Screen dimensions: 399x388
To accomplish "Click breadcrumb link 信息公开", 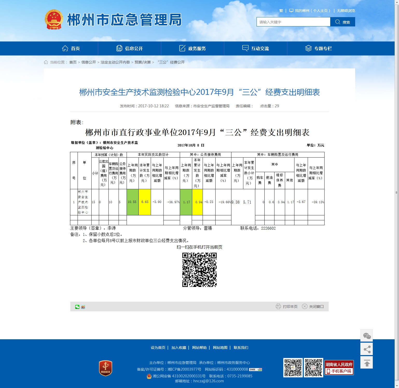I will pos(89,62).
